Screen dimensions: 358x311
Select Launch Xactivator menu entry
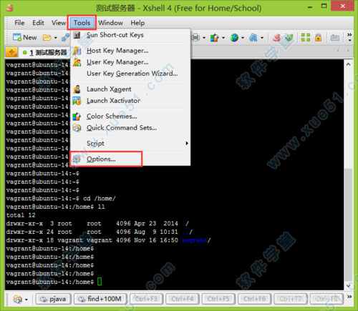point(130,101)
